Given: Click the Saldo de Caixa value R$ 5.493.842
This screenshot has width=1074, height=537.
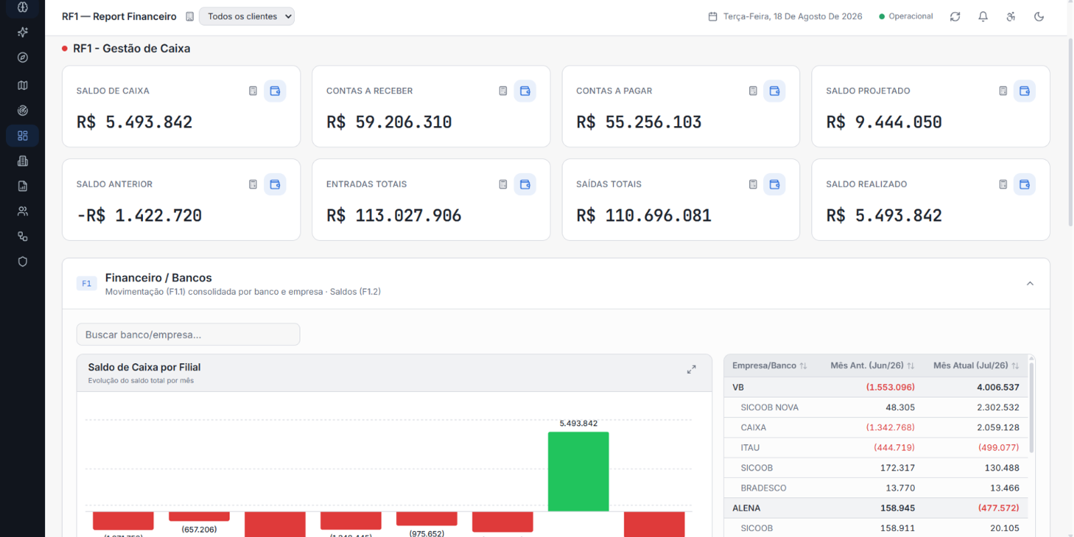Looking at the screenshot, I should pos(134,122).
